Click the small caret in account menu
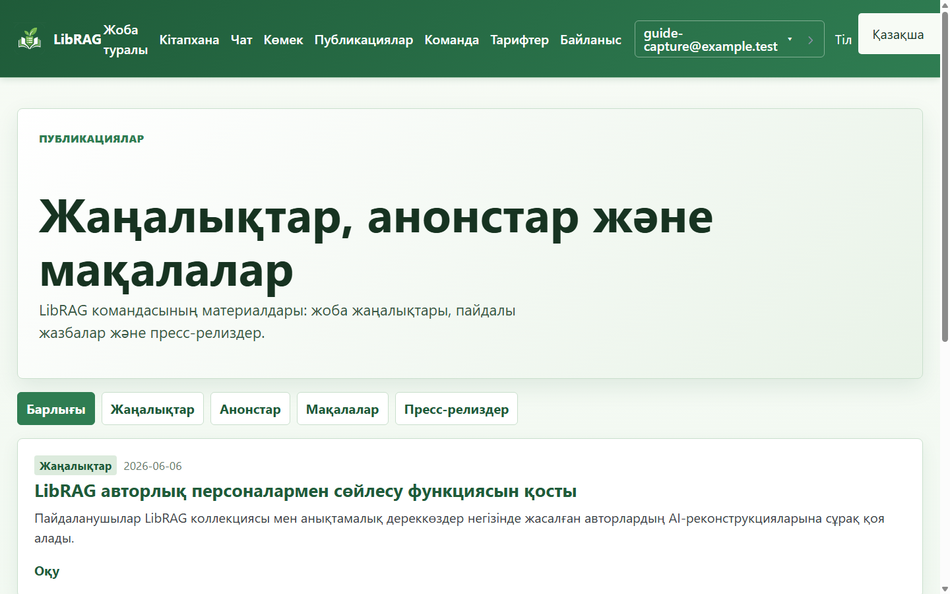Screen dimensions: 950x594 [x=790, y=39]
